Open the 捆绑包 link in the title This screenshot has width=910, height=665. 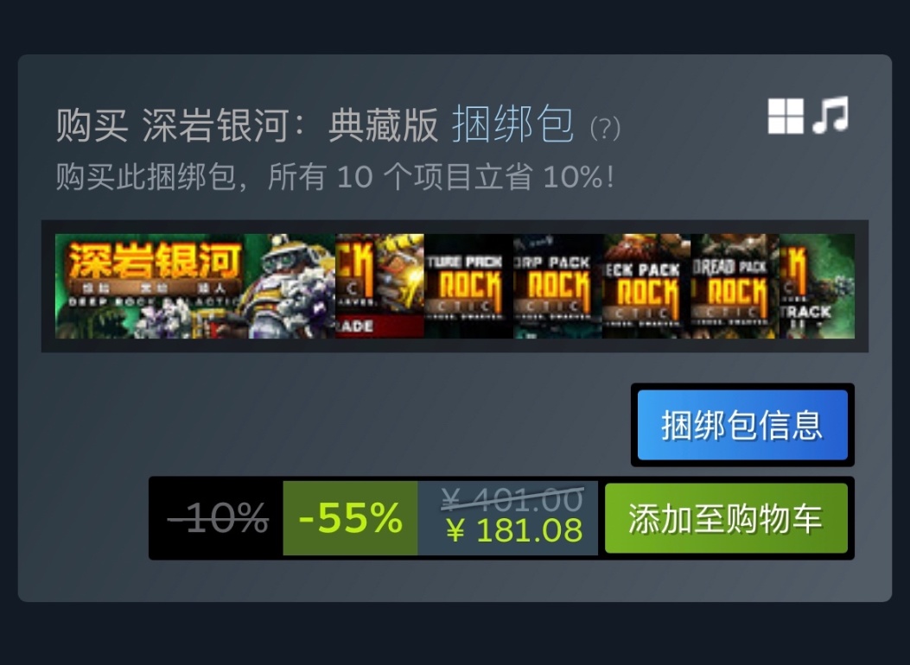(512, 124)
